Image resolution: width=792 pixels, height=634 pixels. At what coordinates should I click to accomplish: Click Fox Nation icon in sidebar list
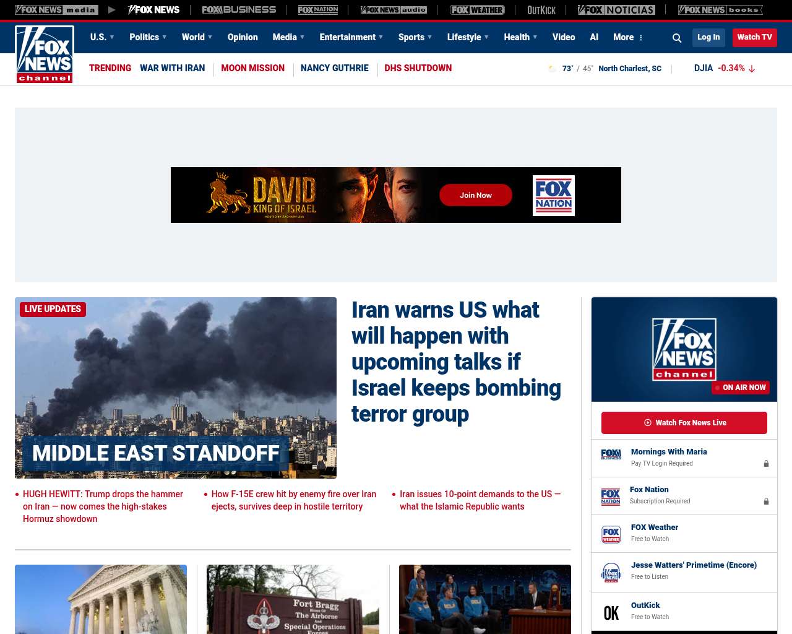[x=611, y=497]
